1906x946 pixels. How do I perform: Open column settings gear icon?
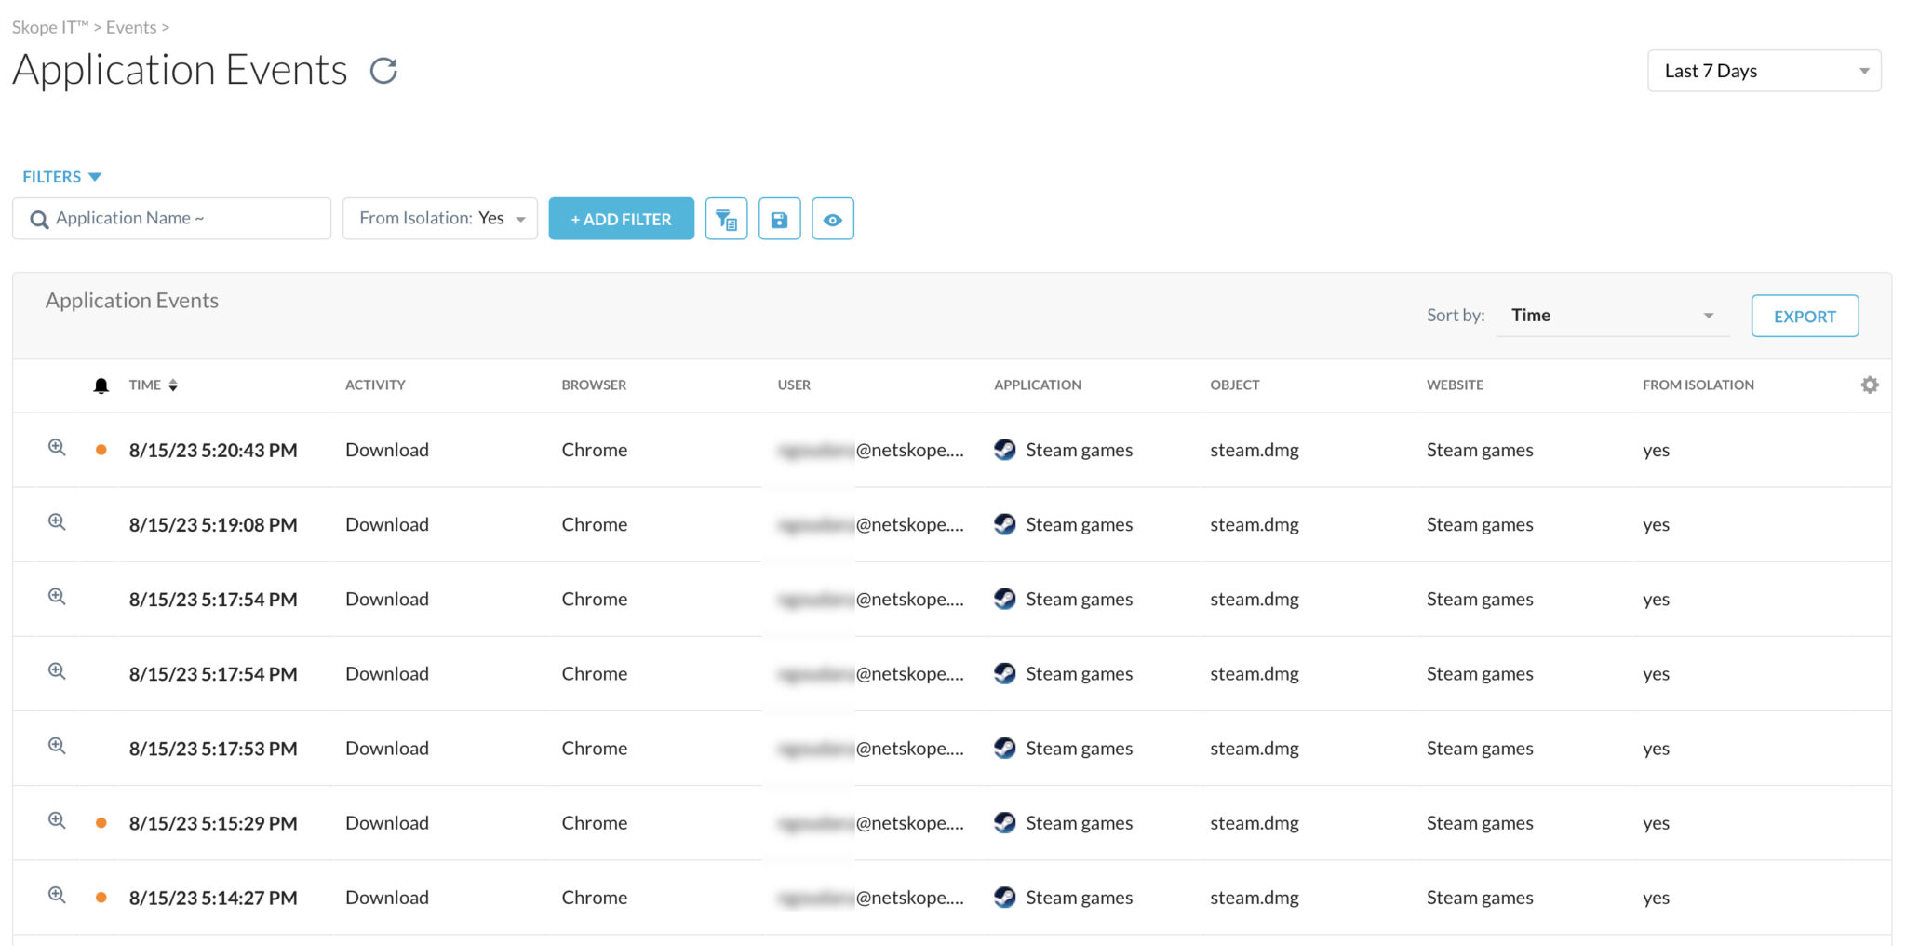pos(1869,385)
